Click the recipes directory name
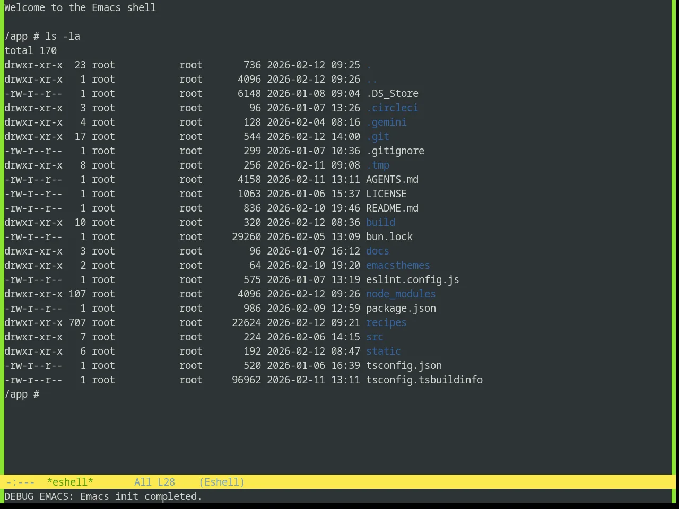Image resolution: width=679 pixels, height=509 pixels. (386, 323)
